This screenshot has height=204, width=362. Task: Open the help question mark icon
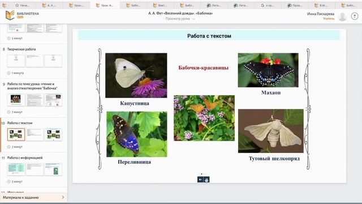[x=355, y=16]
